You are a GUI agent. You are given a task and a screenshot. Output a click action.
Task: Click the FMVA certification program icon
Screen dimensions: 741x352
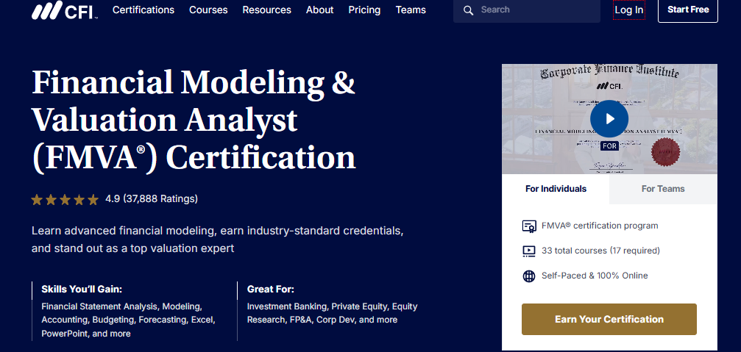[x=528, y=226]
